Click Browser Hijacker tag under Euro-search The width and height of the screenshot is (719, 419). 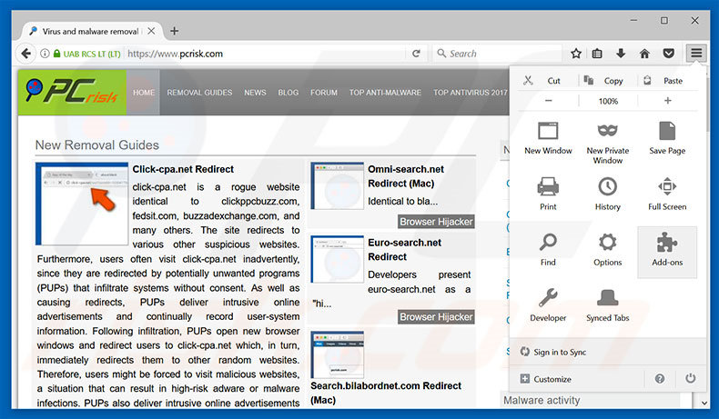pyautogui.click(x=436, y=317)
